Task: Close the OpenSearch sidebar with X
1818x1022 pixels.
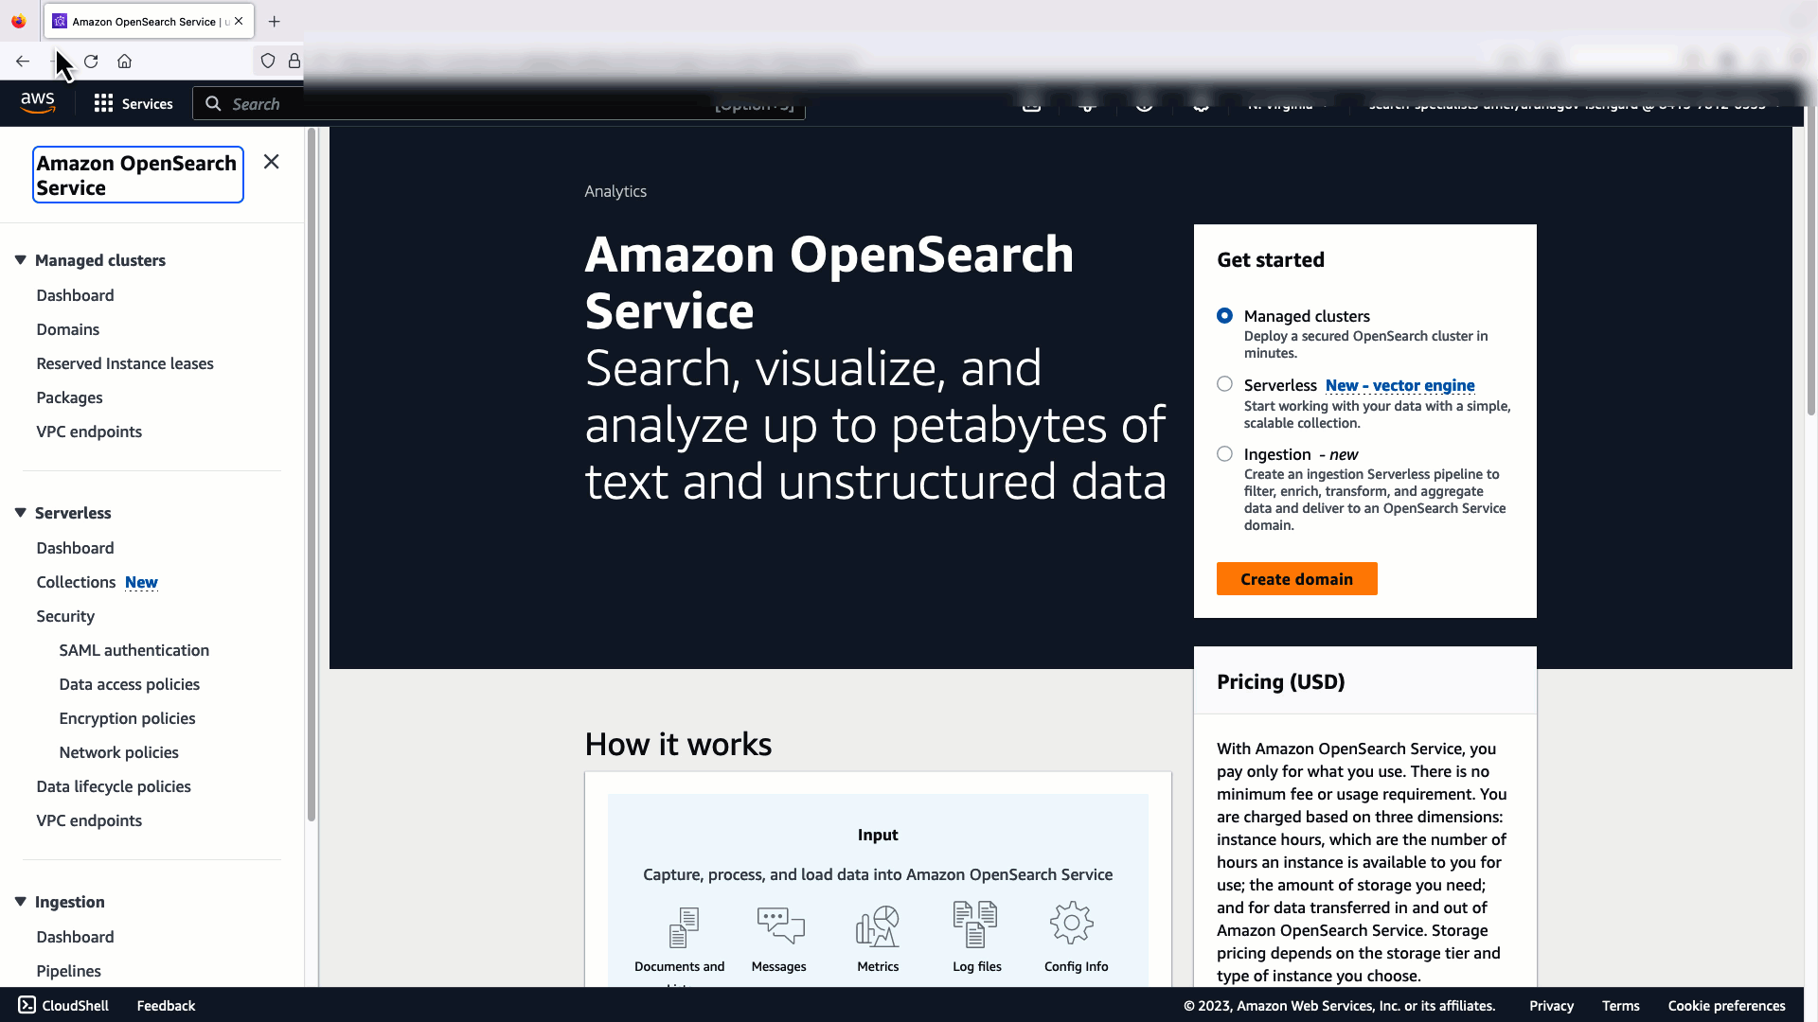Action: point(271,162)
